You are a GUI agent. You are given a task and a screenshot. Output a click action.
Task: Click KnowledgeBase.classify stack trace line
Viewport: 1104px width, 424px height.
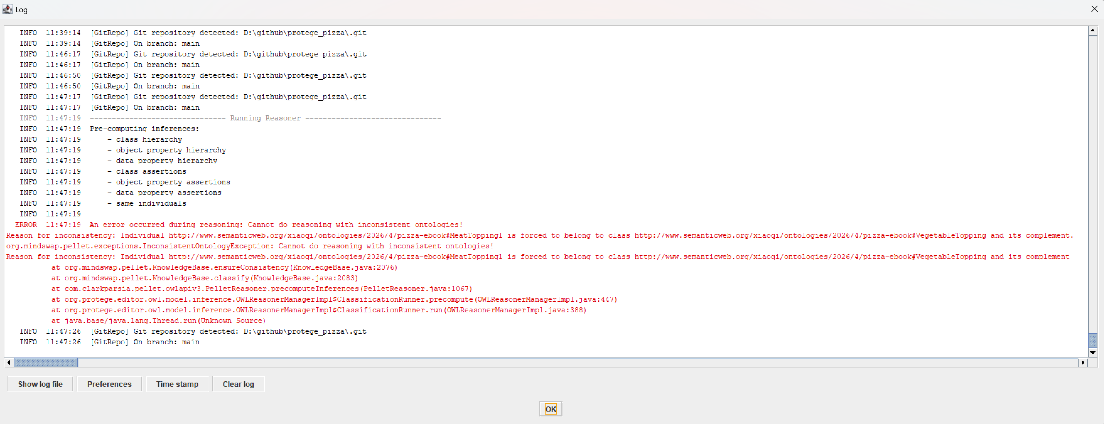pyautogui.click(x=205, y=278)
